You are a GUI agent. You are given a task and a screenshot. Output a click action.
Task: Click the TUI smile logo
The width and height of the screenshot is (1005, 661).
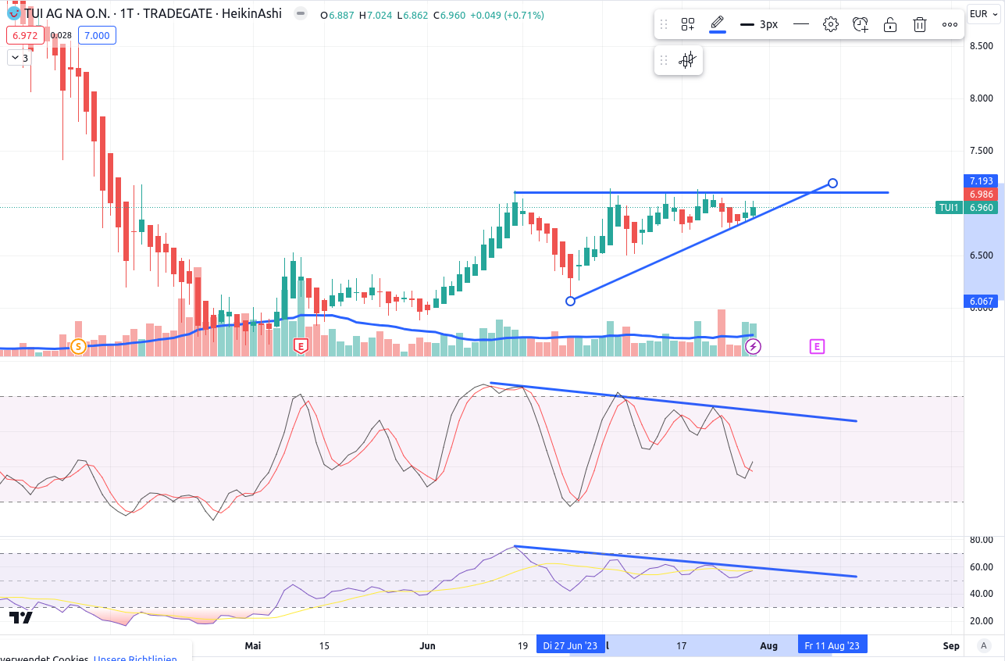coord(13,14)
